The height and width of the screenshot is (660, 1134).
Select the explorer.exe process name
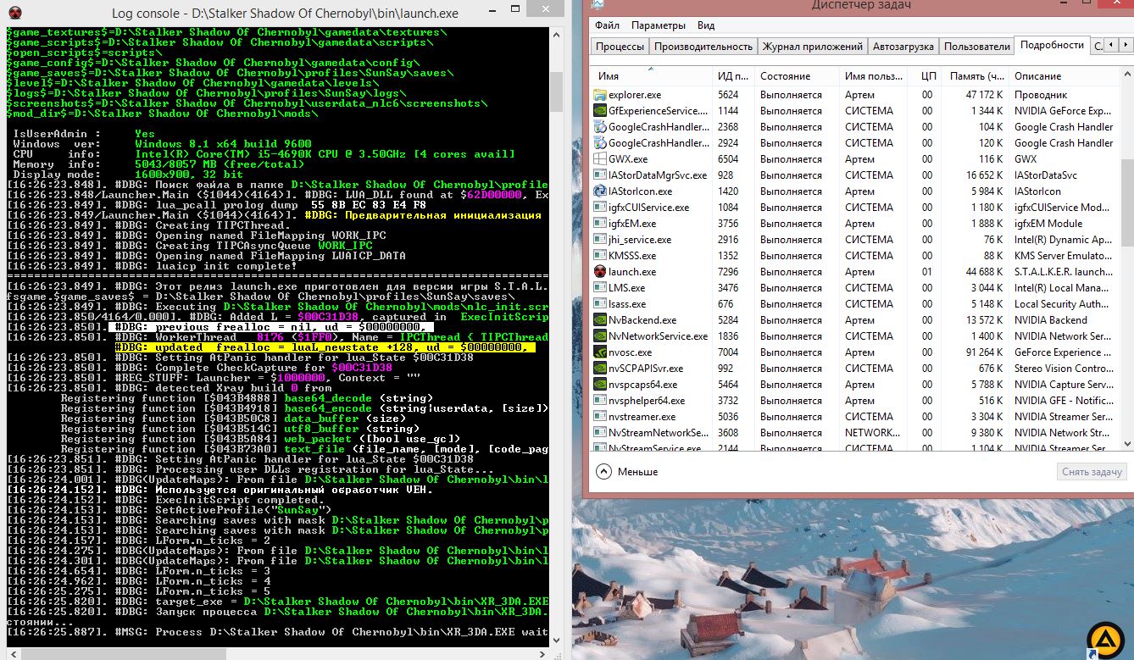point(635,95)
